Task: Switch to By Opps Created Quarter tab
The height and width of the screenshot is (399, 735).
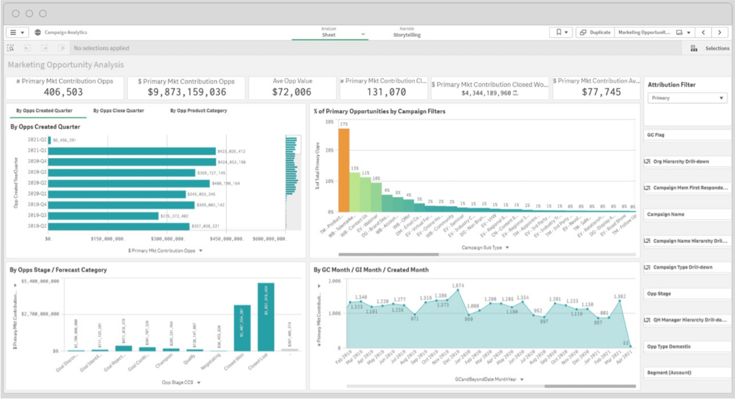Action: coord(44,111)
